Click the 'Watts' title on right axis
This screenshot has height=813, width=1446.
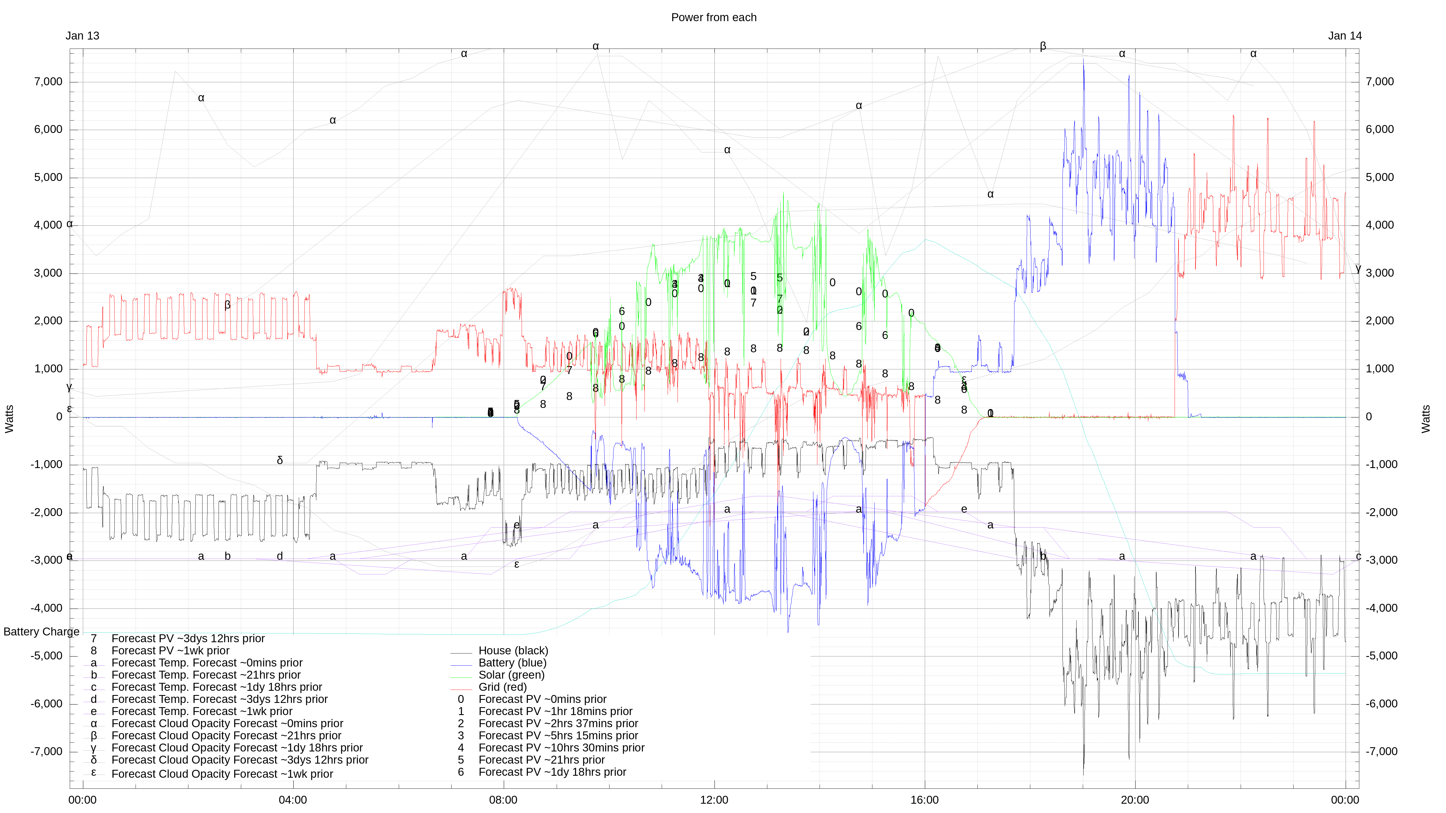[x=1426, y=419]
